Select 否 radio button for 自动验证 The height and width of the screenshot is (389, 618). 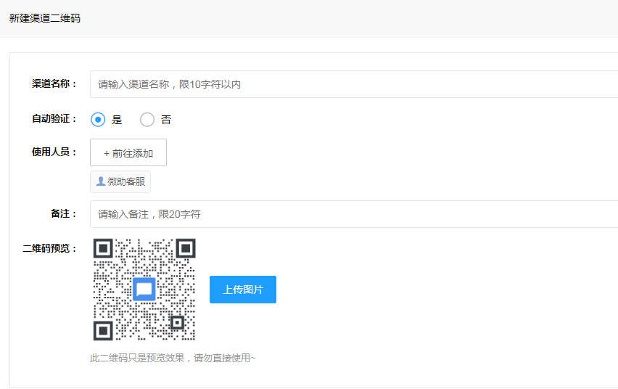147,120
